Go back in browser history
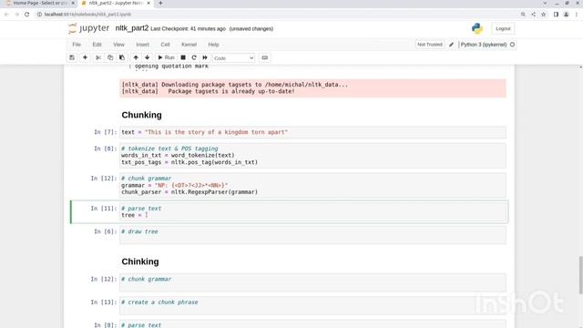Viewport: 583px width, 328px height. coord(6,15)
